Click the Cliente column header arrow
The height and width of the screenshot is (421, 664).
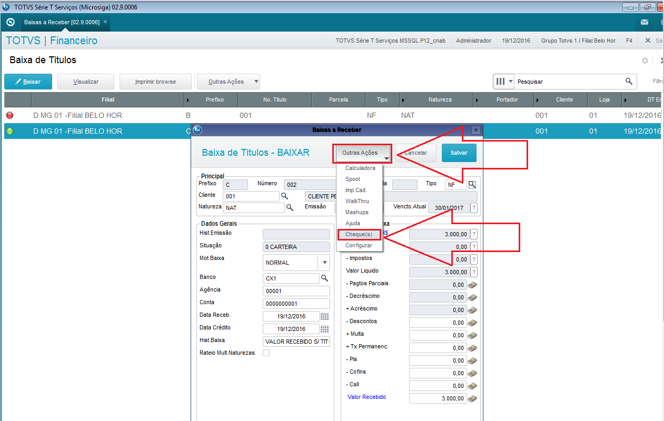pyautogui.click(x=537, y=99)
